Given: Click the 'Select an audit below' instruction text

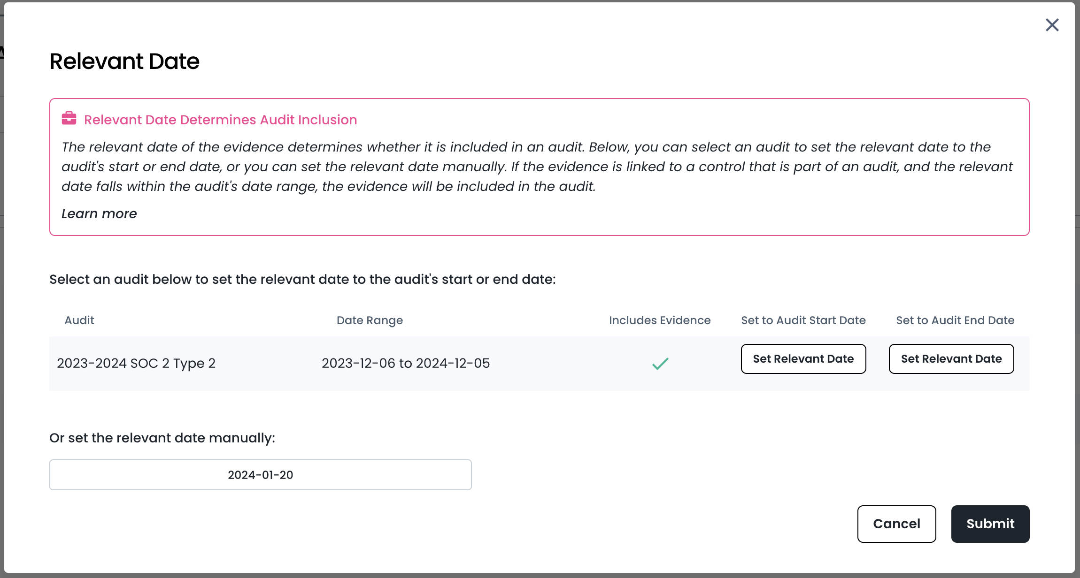Looking at the screenshot, I should pos(302,280).
